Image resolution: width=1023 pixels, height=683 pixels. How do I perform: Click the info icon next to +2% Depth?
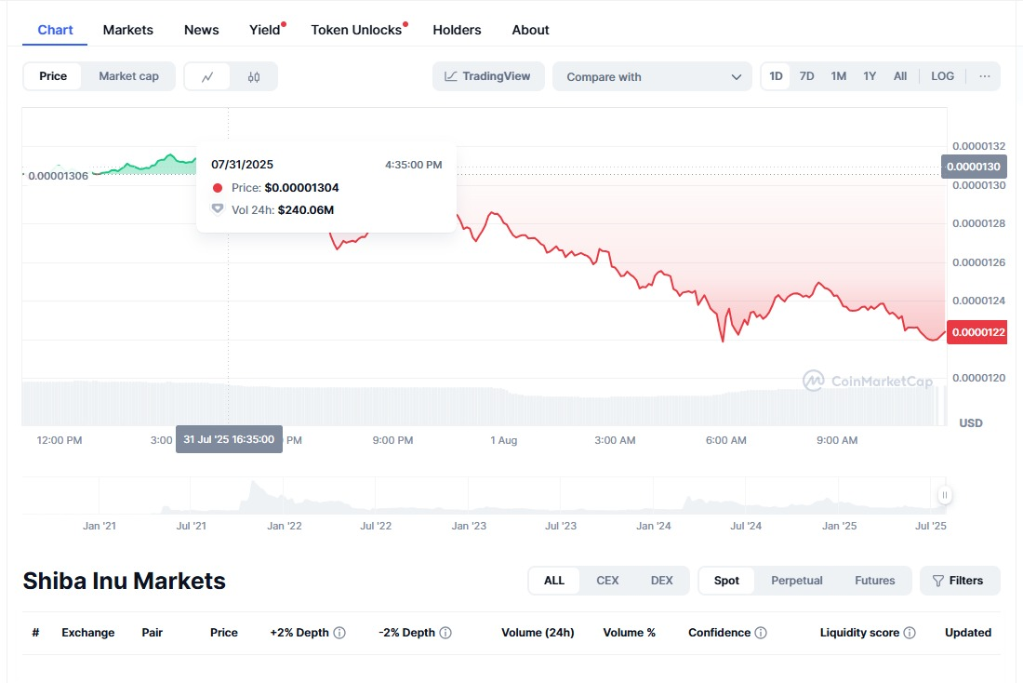[x=339, y=633]
